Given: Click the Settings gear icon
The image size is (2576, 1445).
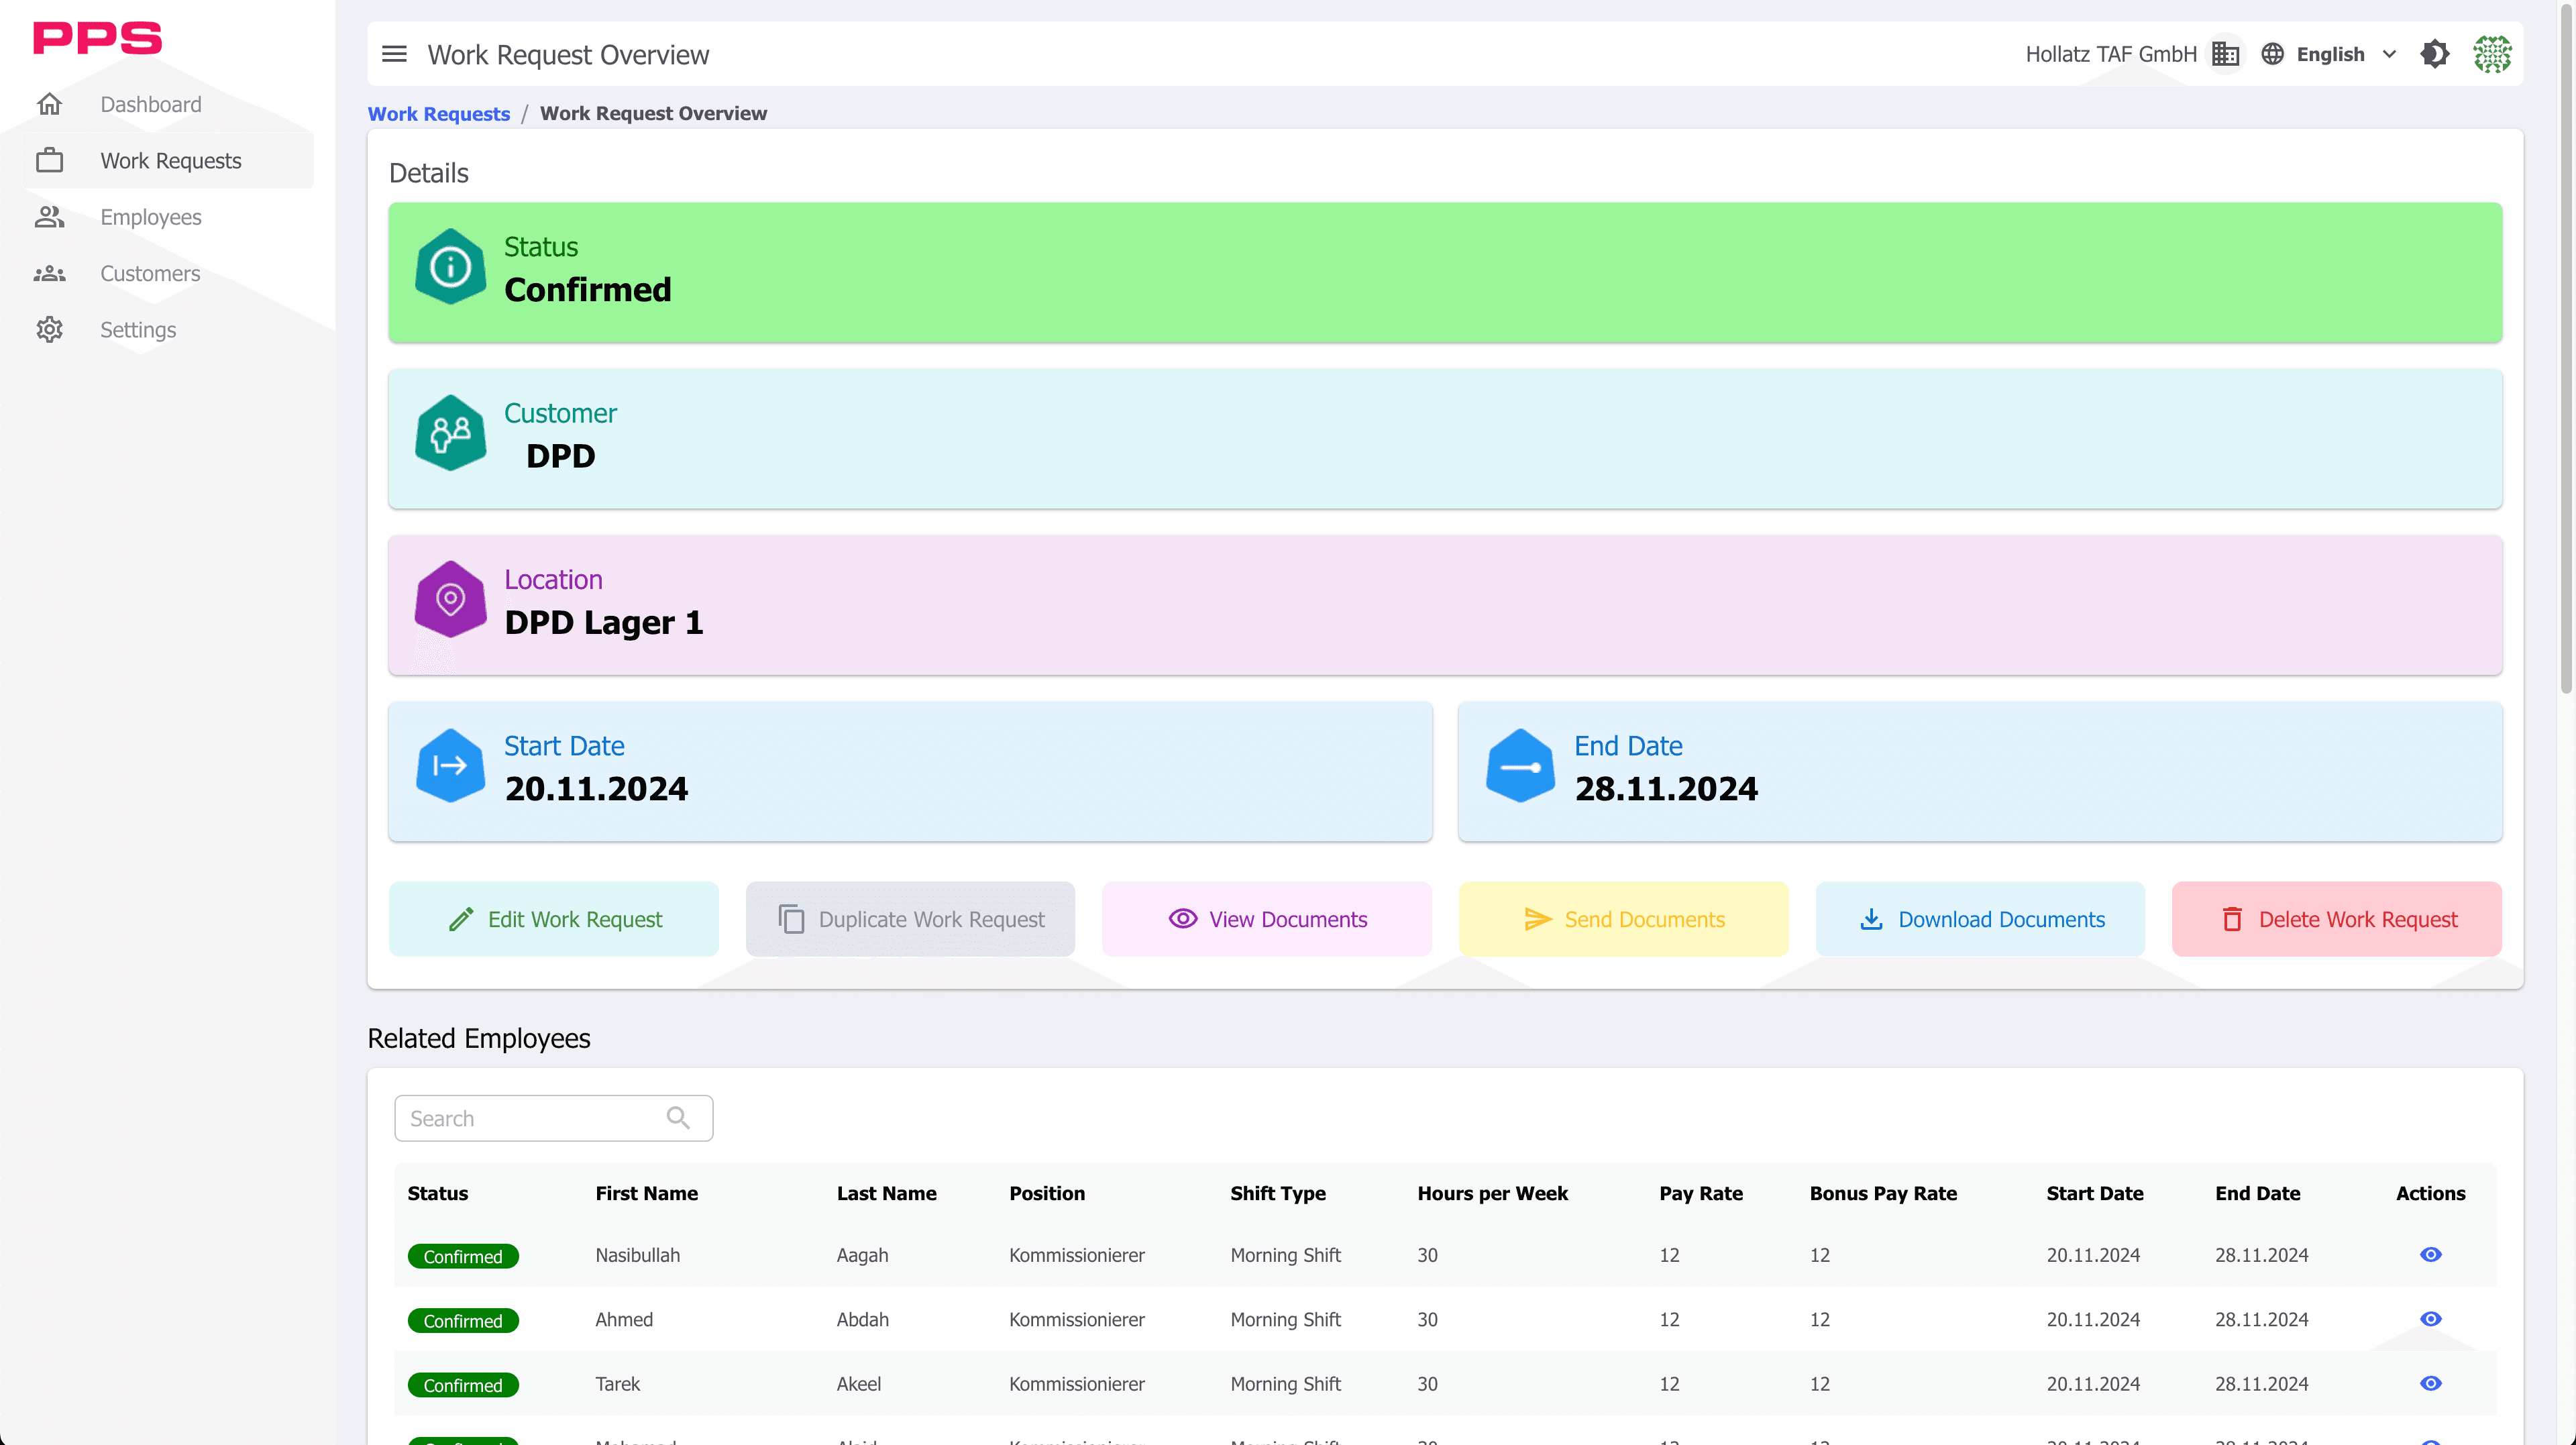Looking at the screenshot, I should click(49, 330).
